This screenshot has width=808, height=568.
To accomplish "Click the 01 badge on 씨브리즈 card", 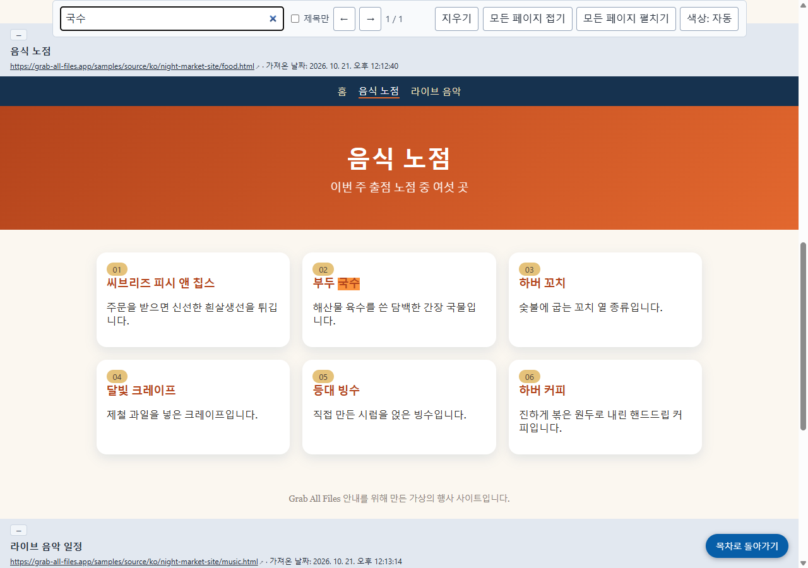I will [117, 269].
